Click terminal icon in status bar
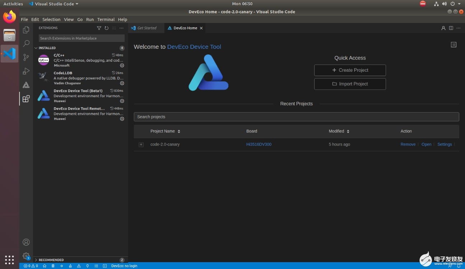Screen dimensions: 465x269 (105, 266)
